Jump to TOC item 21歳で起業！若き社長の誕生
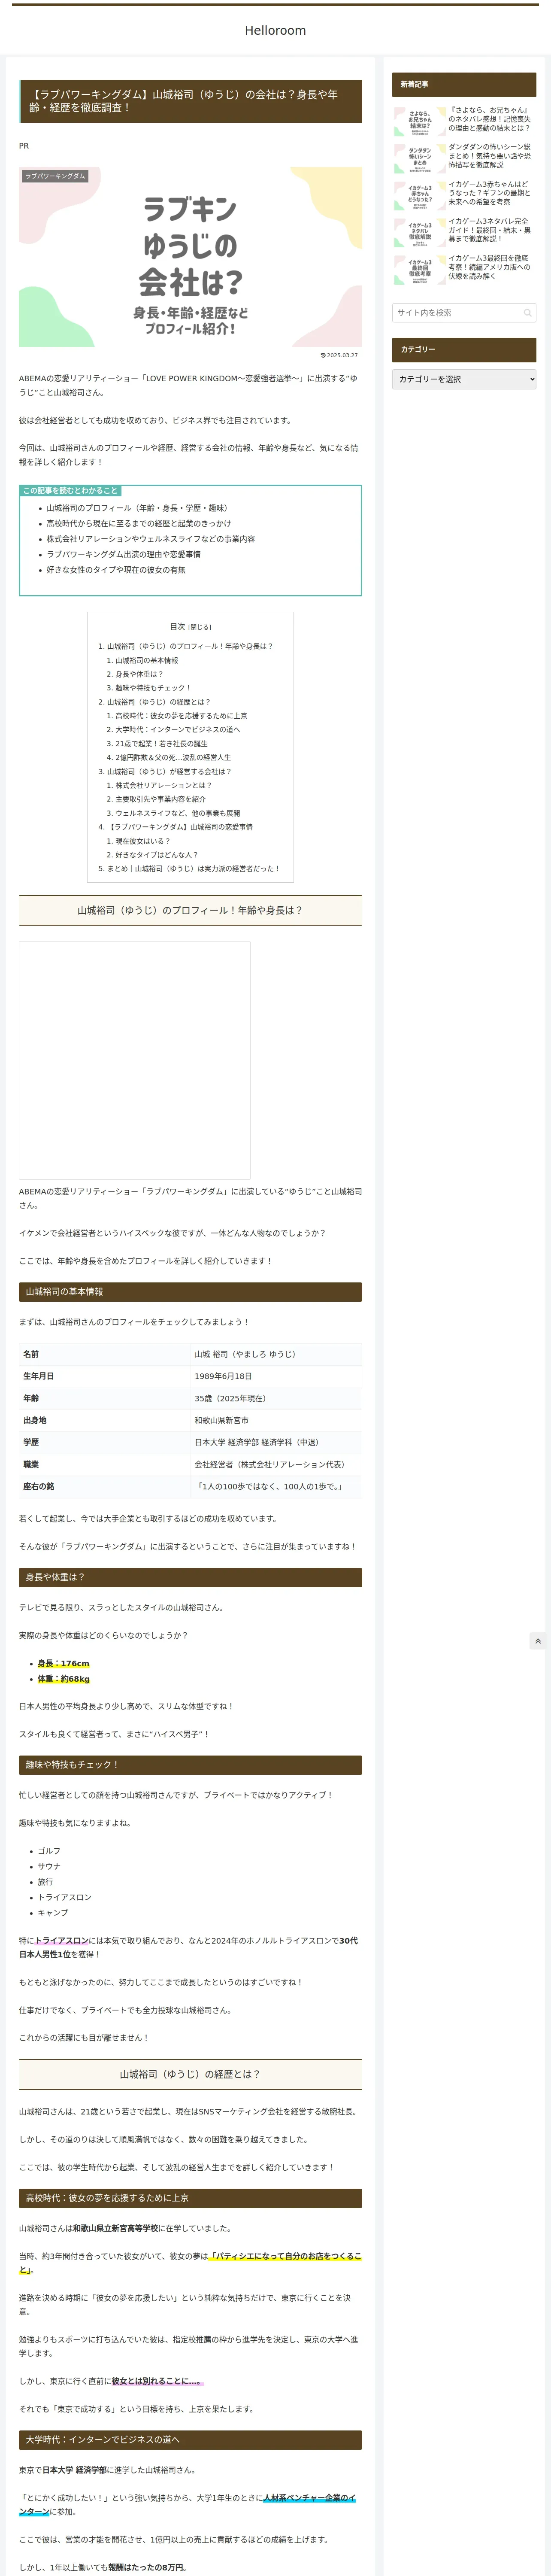Image resolution: width=551 pixels, height=2576 pixels. point(161,743)
